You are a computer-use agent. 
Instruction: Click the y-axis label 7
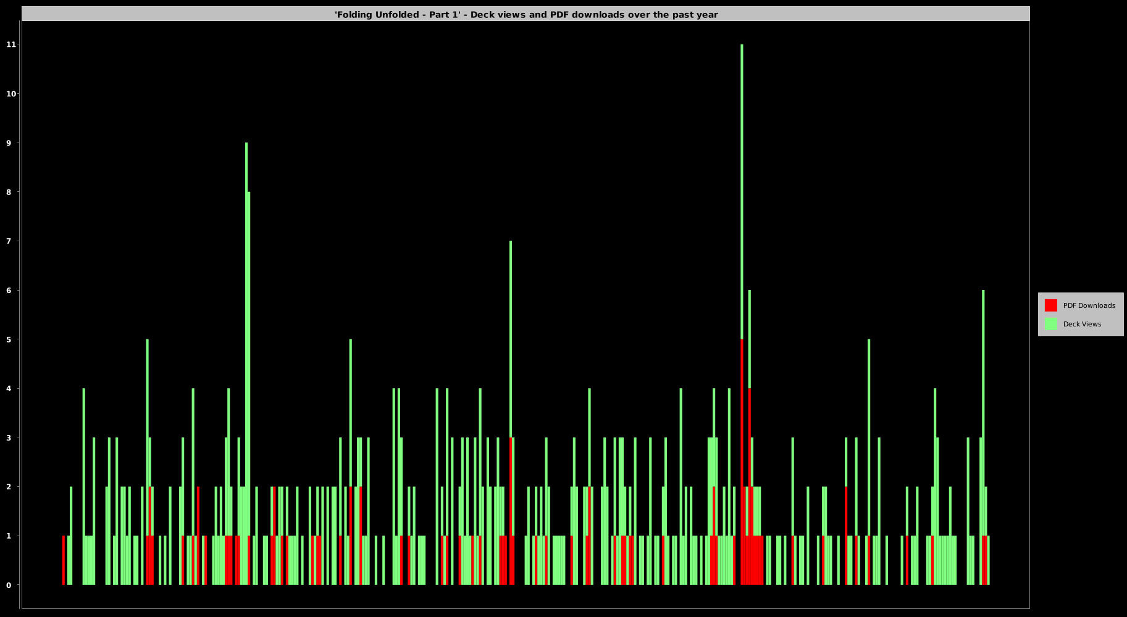click(x=9, y=241)
